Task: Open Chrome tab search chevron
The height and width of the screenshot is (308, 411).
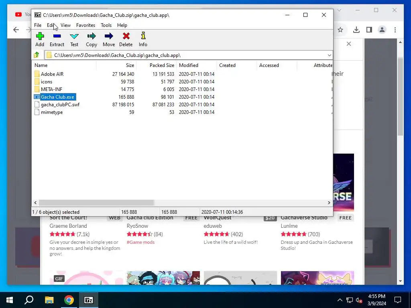Action: click(x=339, y=10)
